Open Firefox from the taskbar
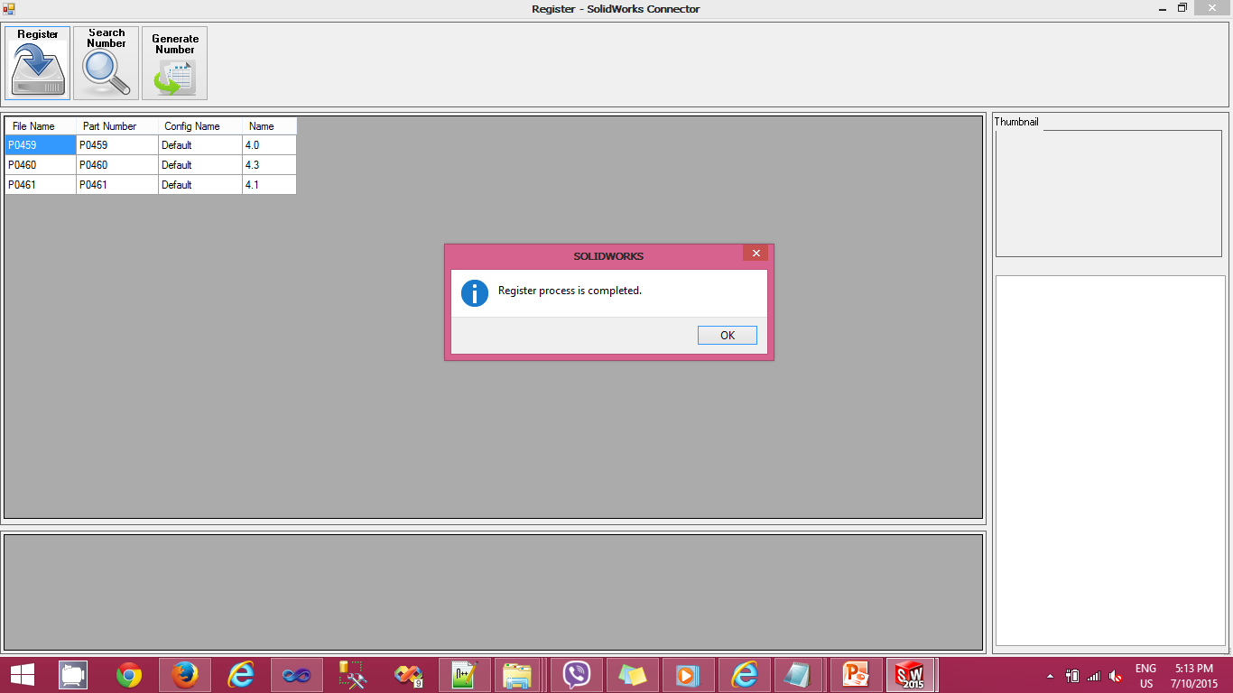Image resolution: width=1233 pixels, height=693 pixels. coord(185,675)
